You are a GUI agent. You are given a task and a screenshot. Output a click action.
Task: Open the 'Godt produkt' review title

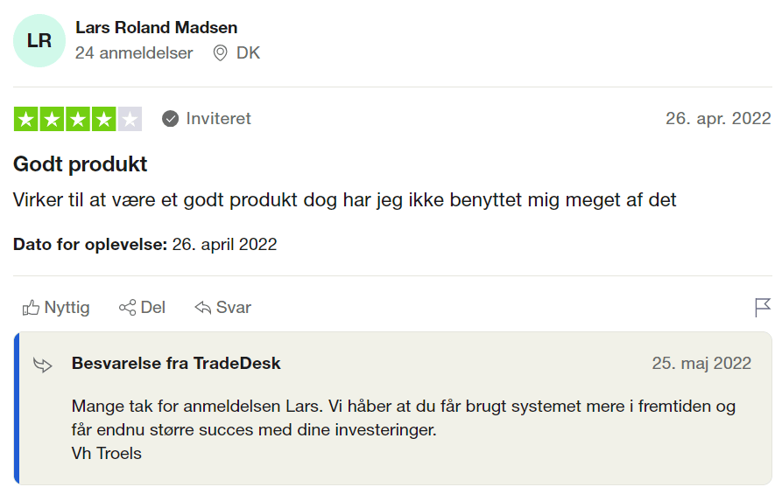[x=80, y=163]
